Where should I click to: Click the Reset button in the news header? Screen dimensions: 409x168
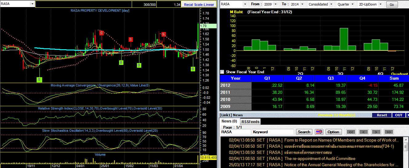[x=382, y=115]
